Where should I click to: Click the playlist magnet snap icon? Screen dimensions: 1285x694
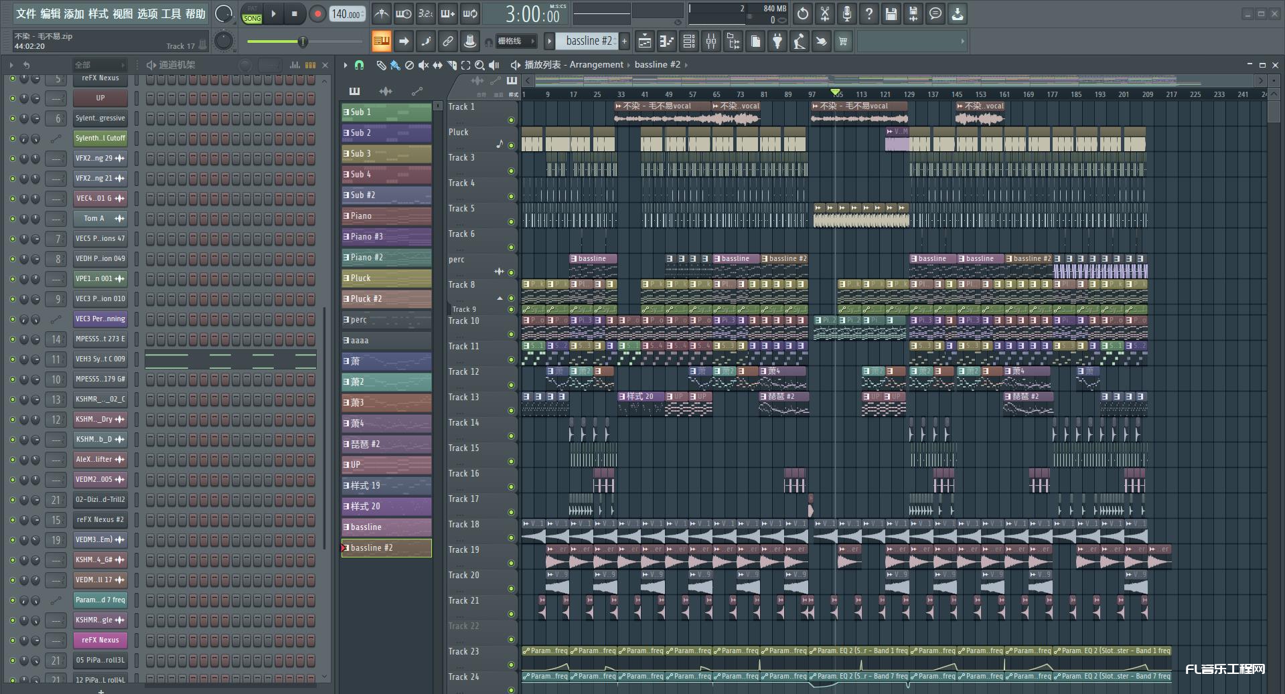pos(360,65)
